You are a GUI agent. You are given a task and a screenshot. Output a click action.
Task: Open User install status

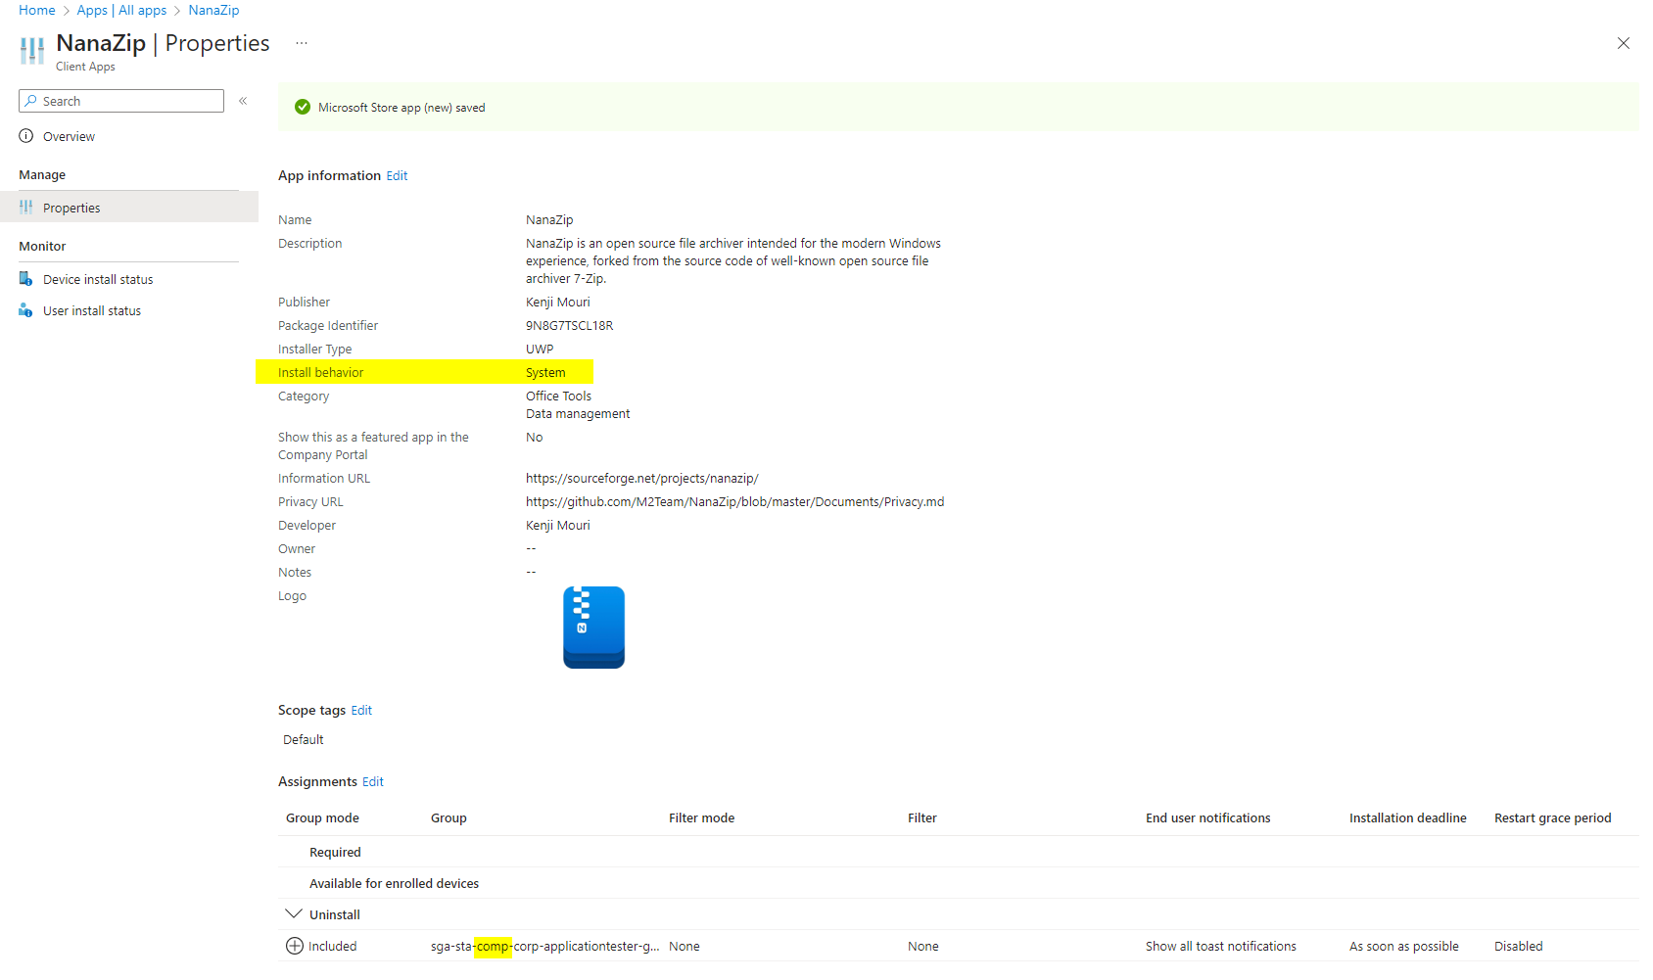click(92, 311)
